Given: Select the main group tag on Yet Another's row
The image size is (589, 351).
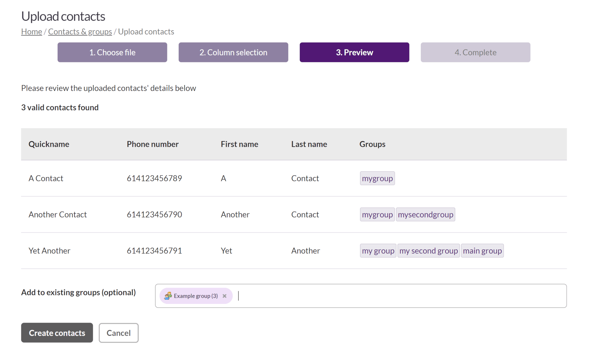Looking at the screenshot, I should tap(482, 250).
